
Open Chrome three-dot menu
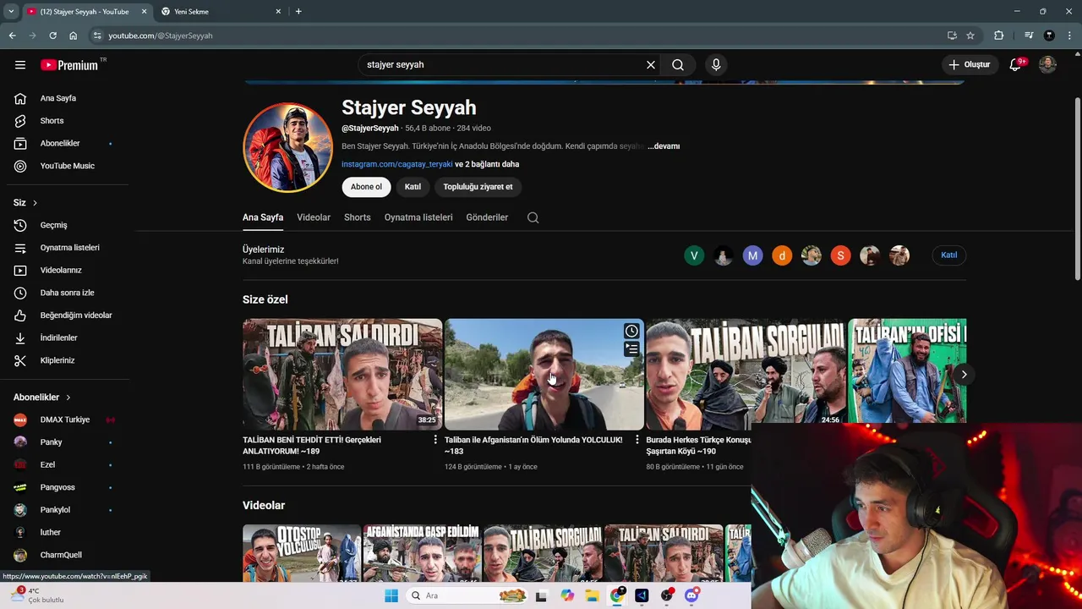click(x=1070, y=36)
